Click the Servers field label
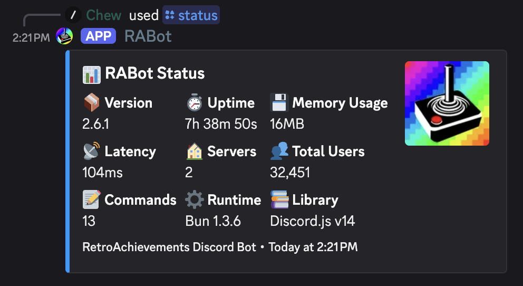Image resolution: width=523 pixels, height=286 pixels. point(232,151)
